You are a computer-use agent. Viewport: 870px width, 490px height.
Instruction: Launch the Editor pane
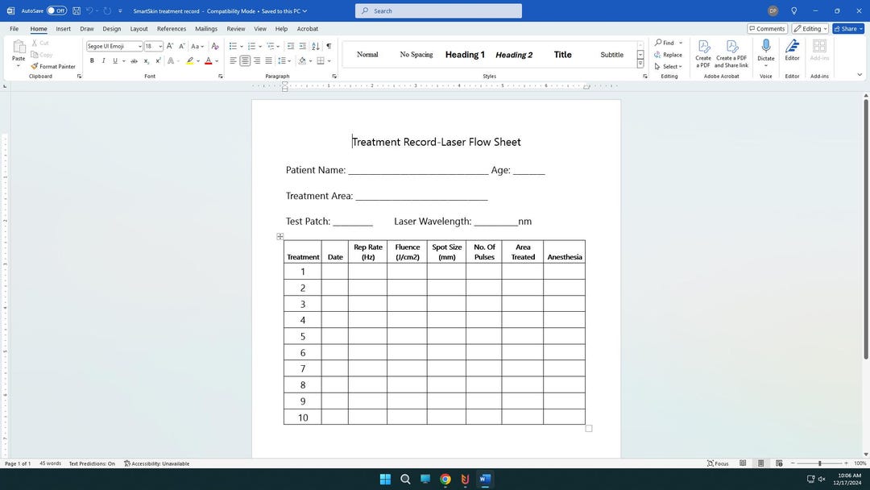coord(792,51)
